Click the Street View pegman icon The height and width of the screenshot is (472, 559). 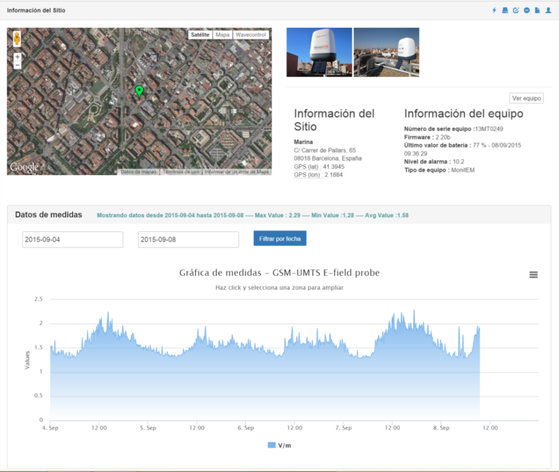[x=17, y=39]
